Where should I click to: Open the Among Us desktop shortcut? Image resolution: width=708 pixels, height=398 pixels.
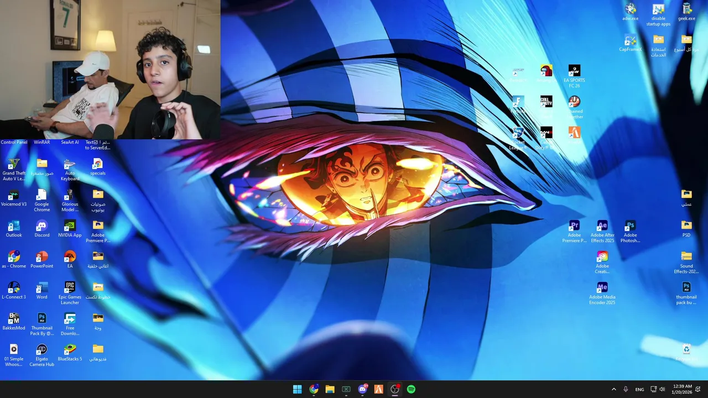tap(546, 74)
